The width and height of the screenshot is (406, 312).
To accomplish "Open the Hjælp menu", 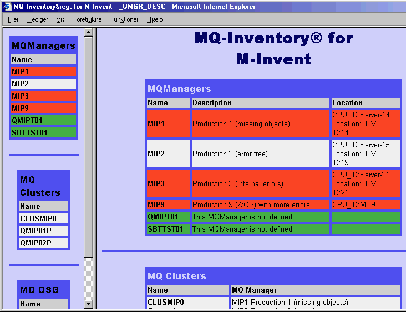I will coord(155,19).
